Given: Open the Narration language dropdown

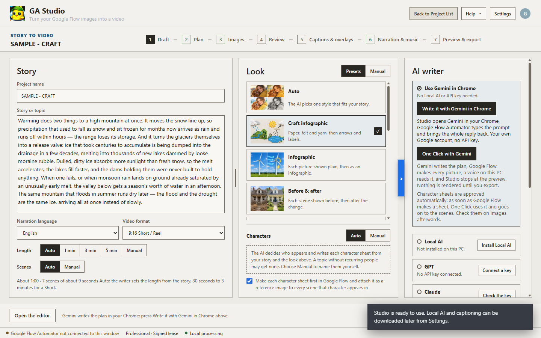Looking at the screenshot, I should [68, 233].
